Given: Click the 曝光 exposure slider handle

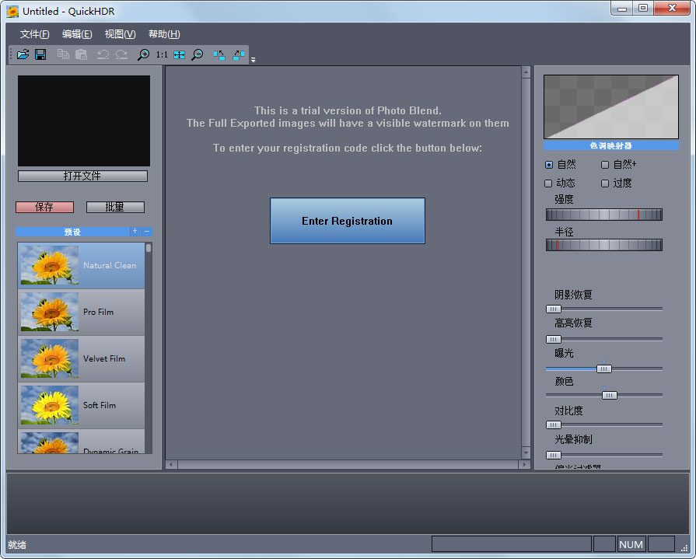Looking at the screenshot, I should pyautogui.click(x=603, y=369).
